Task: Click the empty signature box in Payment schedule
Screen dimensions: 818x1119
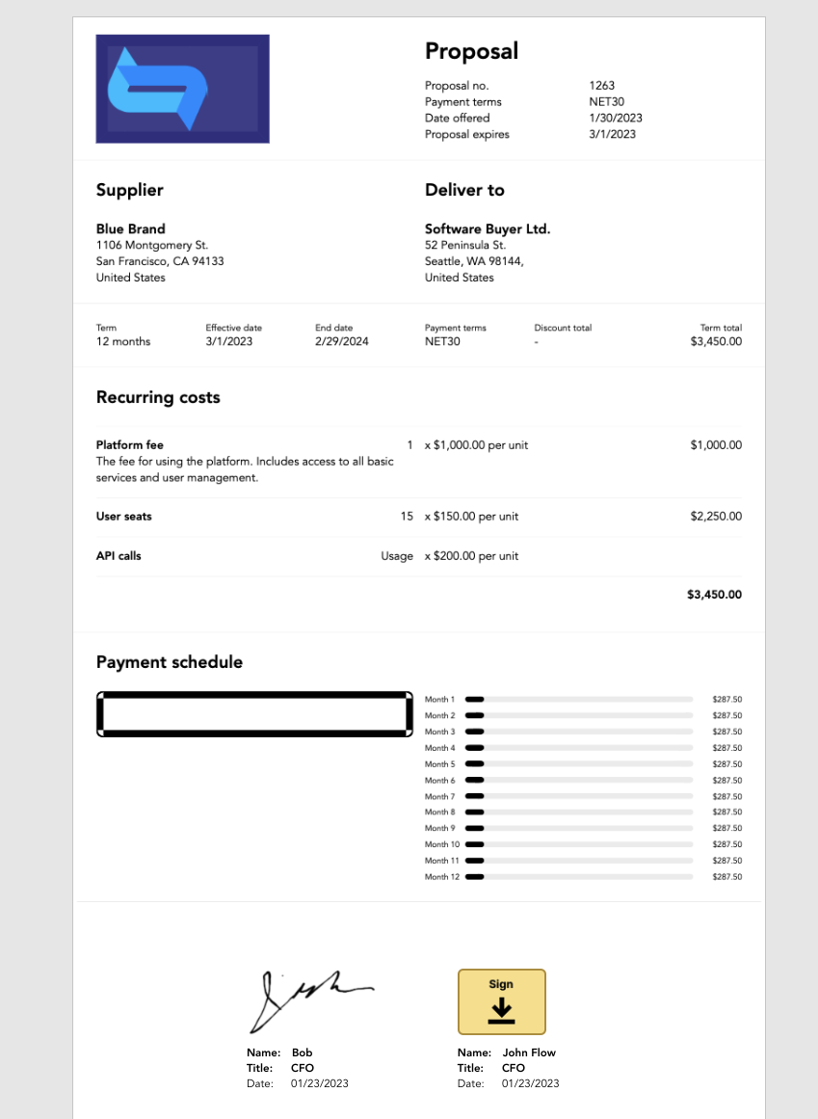Action: [253, 713]
